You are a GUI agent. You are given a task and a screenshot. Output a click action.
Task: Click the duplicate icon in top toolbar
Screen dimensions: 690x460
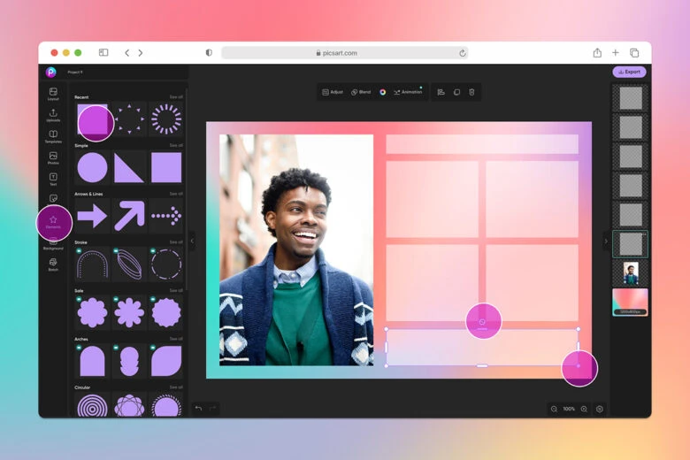coord(456,92)
